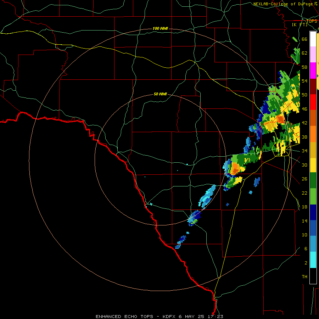Viewport: 319px width, 319px height.
Task: Click the '14' legend value
Action: click(x=304, y=221)
